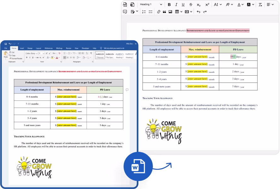
Task: Click the Export to PDF icon
Action: tap(125, 4)
